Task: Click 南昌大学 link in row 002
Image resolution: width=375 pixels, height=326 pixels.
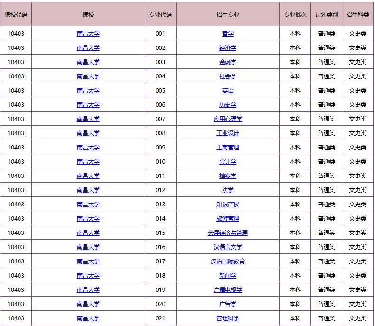Action: click(x=88, y=48)
